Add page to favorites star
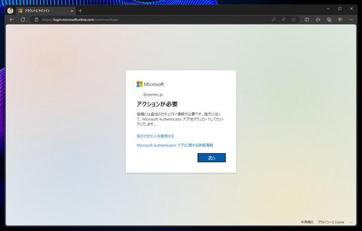Viewport: 362px width, 231px height. (293, 20)
